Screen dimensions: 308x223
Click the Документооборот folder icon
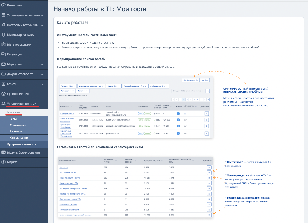tap(3, 74)
